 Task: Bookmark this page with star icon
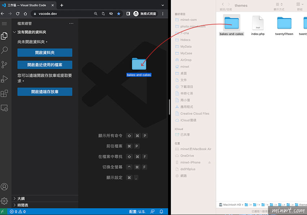119,14
